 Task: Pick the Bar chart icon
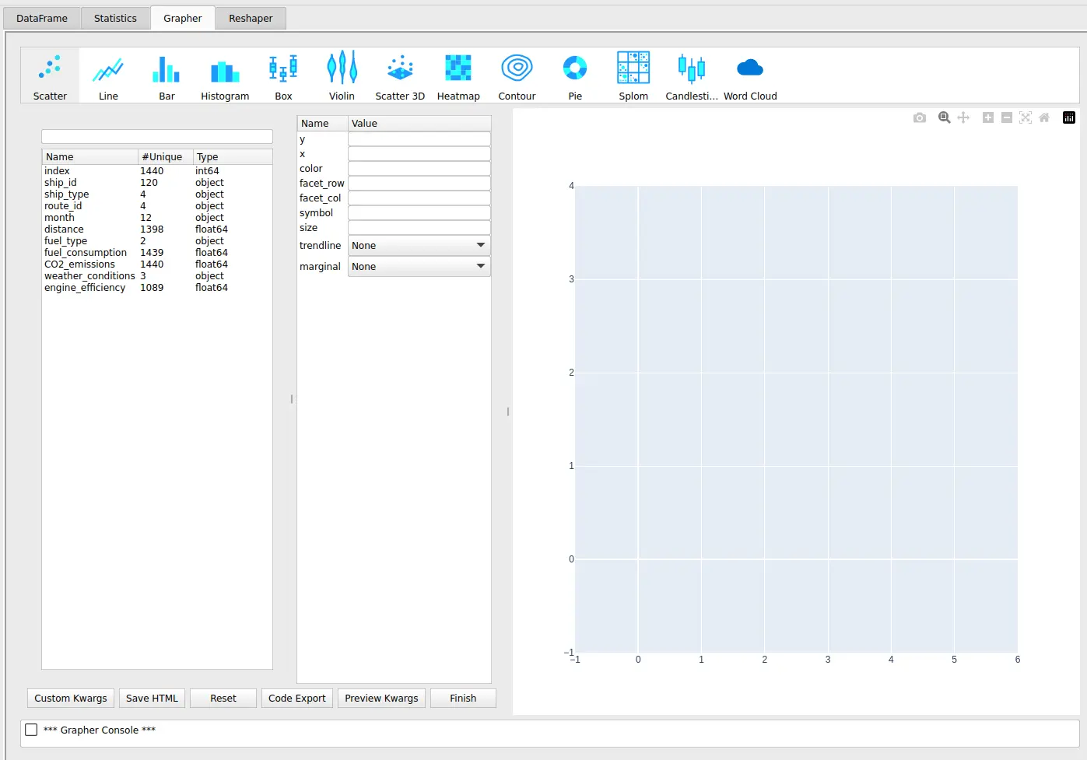tap(167, 75)
